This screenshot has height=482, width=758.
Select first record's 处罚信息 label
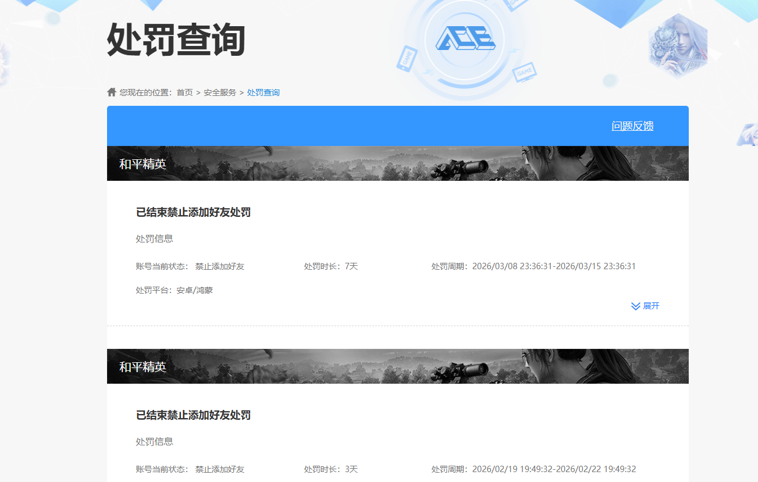click(x=155, y=239)
